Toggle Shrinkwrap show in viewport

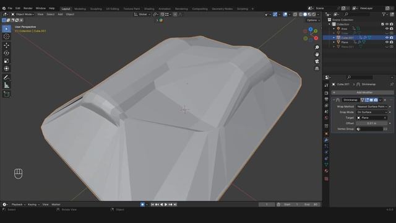371,100
